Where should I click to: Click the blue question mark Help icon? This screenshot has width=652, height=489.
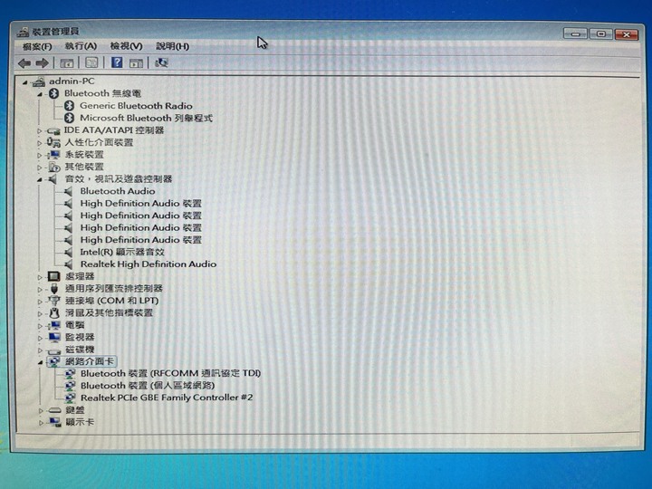coord(117,62)
